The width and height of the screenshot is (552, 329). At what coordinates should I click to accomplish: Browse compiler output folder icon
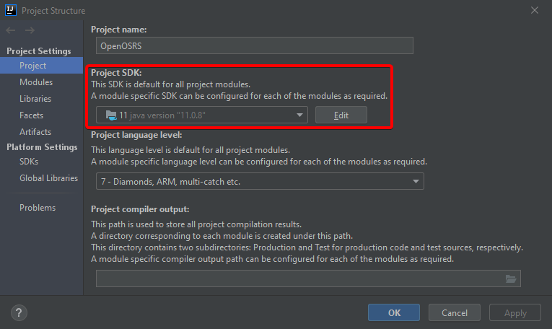pyautogui.click(x=511, y=279)
